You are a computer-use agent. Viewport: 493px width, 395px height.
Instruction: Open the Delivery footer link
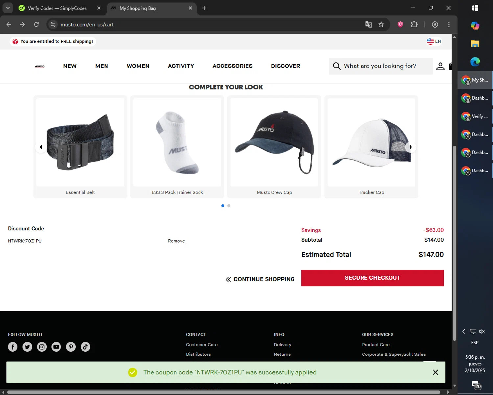coord(283,345)
